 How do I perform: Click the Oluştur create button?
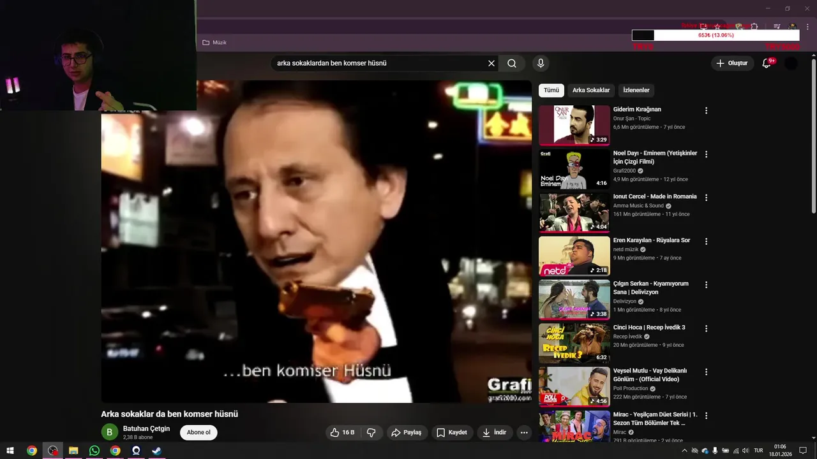click(x=732, y=63)
